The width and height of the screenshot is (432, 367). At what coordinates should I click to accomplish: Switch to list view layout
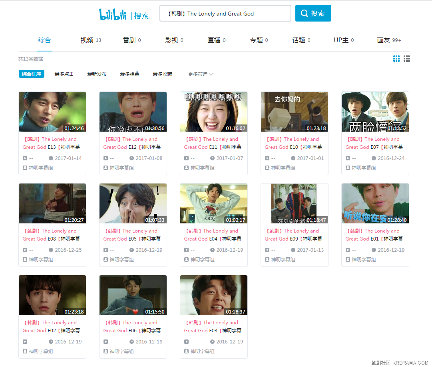407,59
